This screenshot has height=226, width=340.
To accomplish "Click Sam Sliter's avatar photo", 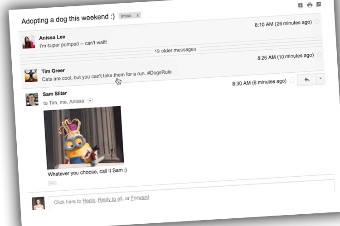I will [x=32, y=99].
